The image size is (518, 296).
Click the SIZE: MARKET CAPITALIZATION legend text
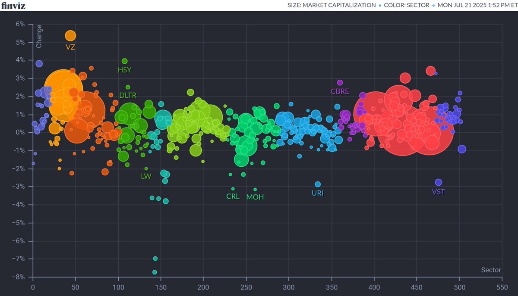(332, 5)
